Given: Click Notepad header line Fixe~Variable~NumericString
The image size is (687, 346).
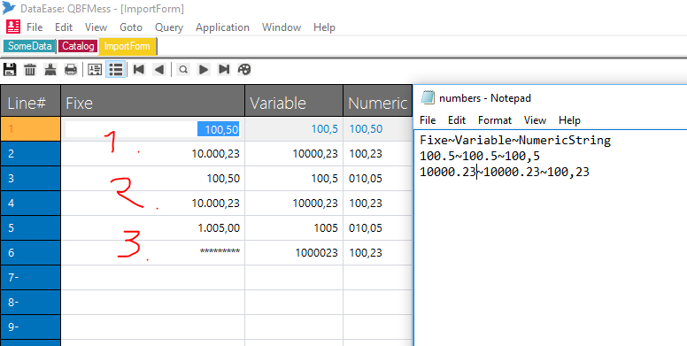Looking at the screenshot, I should click(x=515, y=141).
